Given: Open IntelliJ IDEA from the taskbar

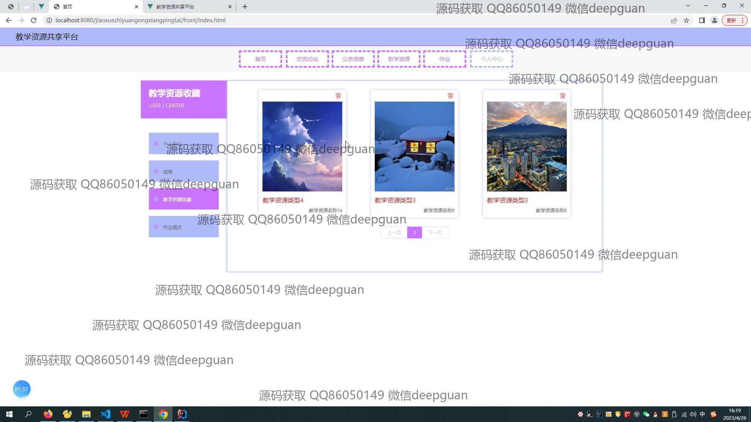Looking at the screenshot, I should pyautogui.click(x=182, y=414).
